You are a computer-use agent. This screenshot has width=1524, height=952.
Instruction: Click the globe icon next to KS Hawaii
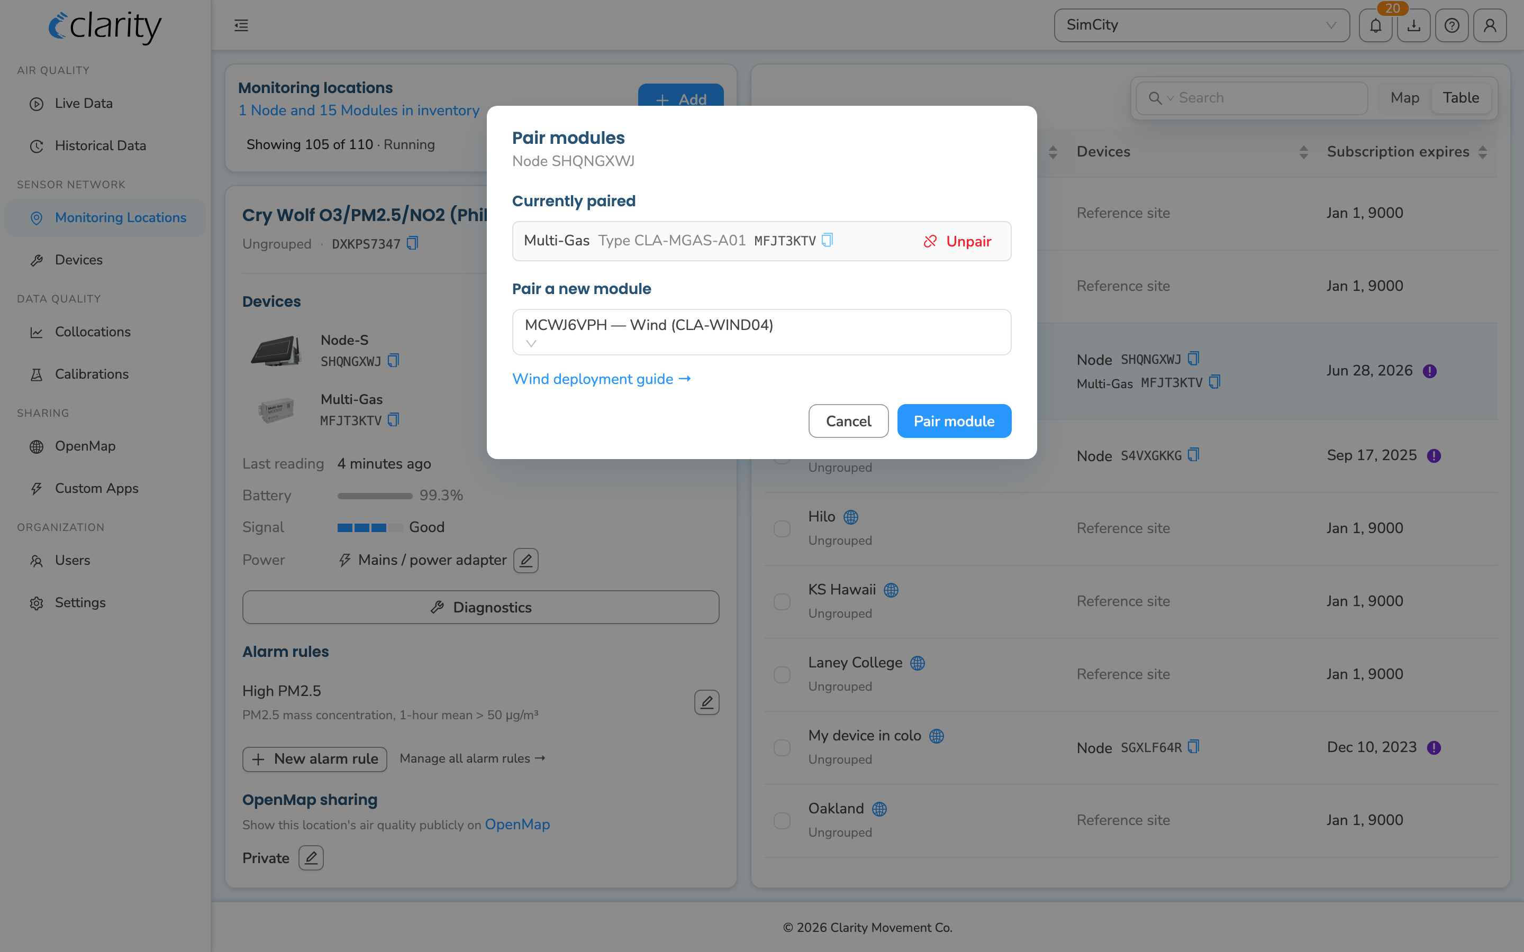pyautogui.click(x=891, y=590)
